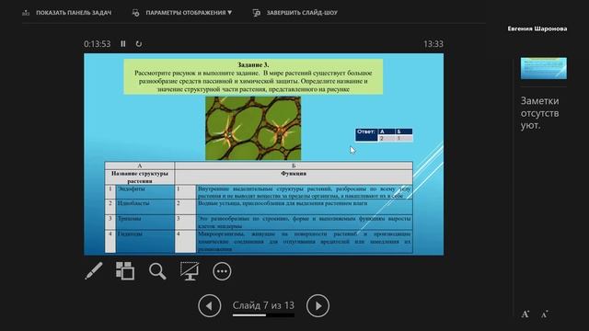Click the name Евгения Шаронова
Image resolution: width=589 pixels, height=331 pixels.
[x=537, y=29]
